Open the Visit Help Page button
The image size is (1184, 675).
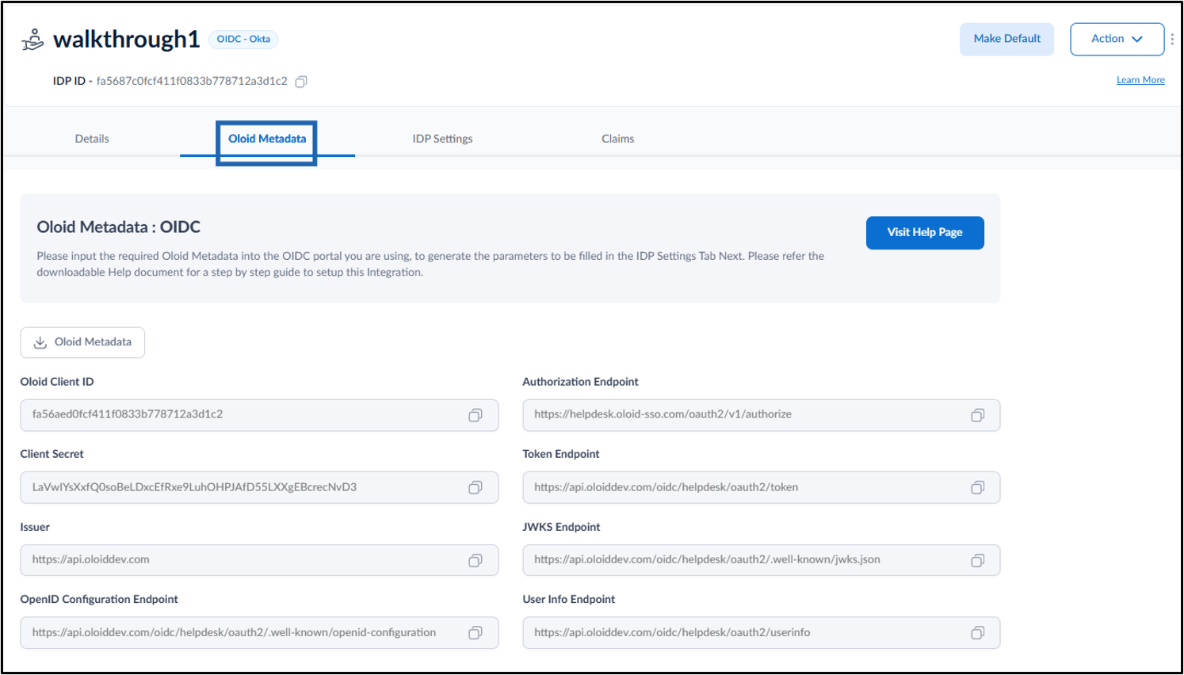tap(925, 233)
